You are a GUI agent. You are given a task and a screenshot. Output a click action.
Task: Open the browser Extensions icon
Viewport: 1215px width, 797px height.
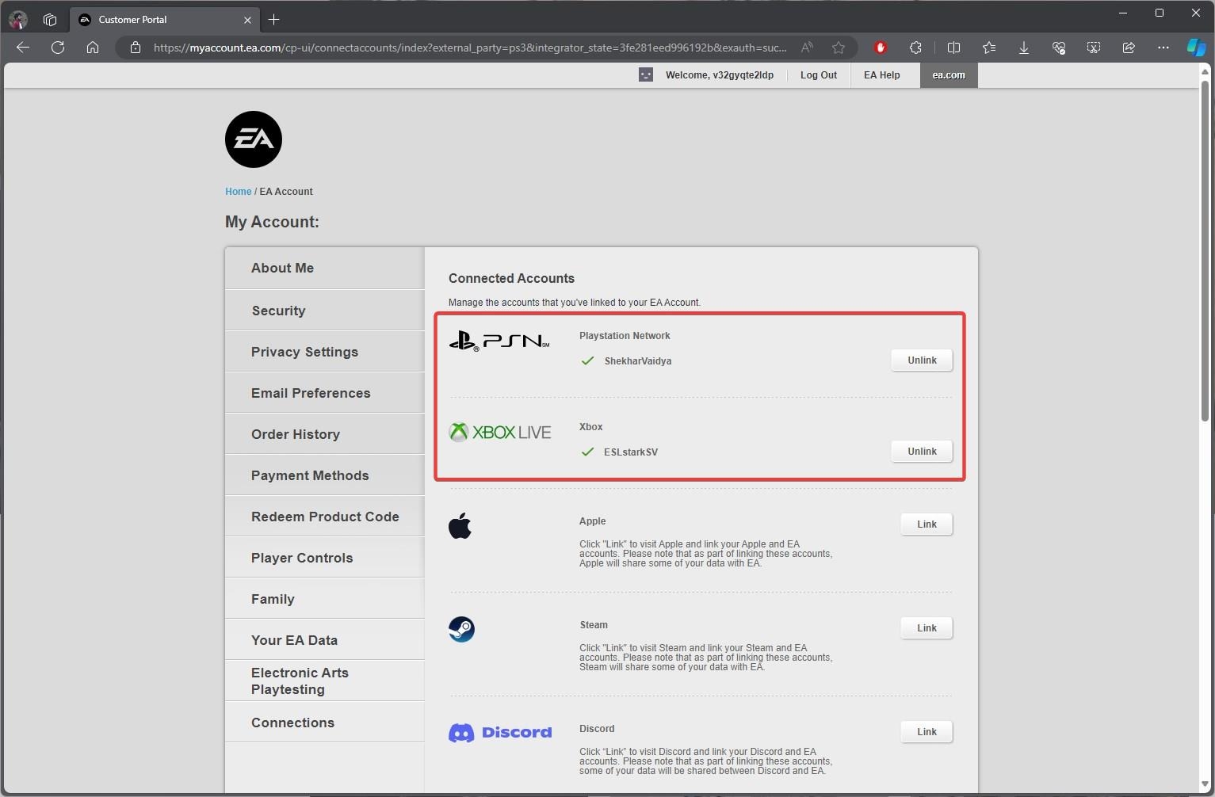pos(915,48)
